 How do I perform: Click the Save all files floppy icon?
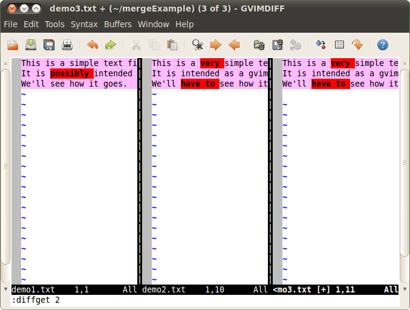tap(49, 45)
